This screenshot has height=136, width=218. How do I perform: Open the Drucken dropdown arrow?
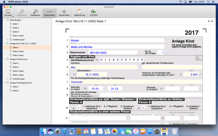(x=13, y=17)
